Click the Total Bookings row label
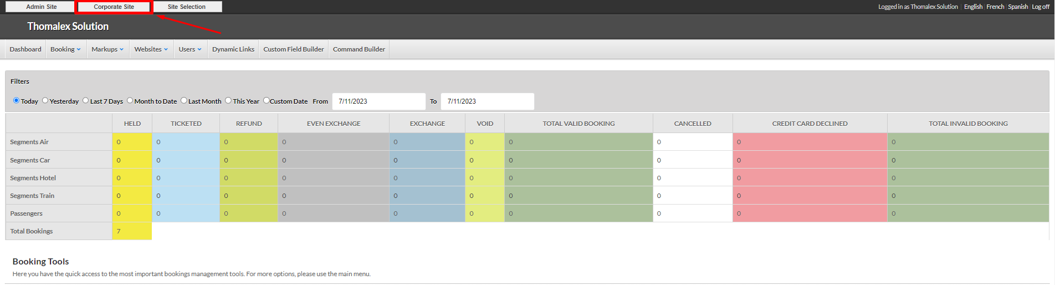The width and height of the screenshot is (1055, 285). 32,231
